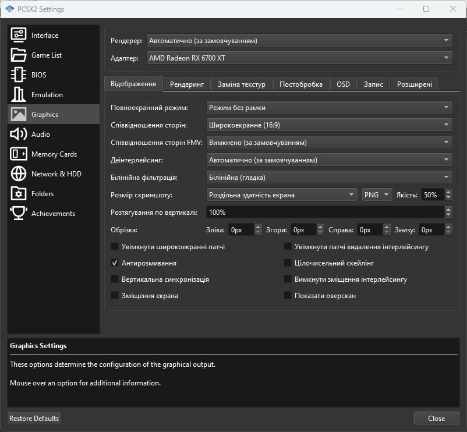
Task: Toggle the Антирозмивання checkbox
Action: point(115,263)
